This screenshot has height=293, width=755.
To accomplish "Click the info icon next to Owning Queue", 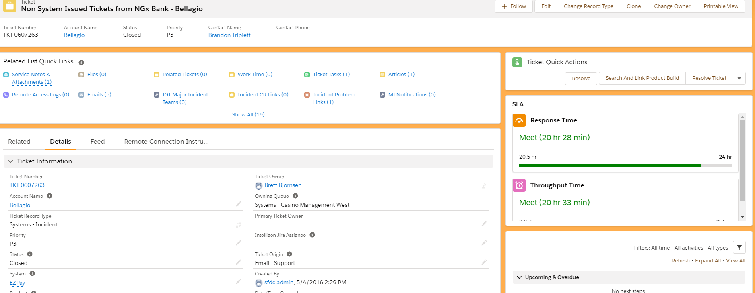I will [x=295, y=196].
